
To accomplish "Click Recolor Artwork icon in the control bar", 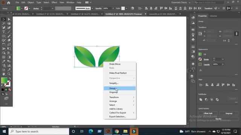I will (132, 8).
